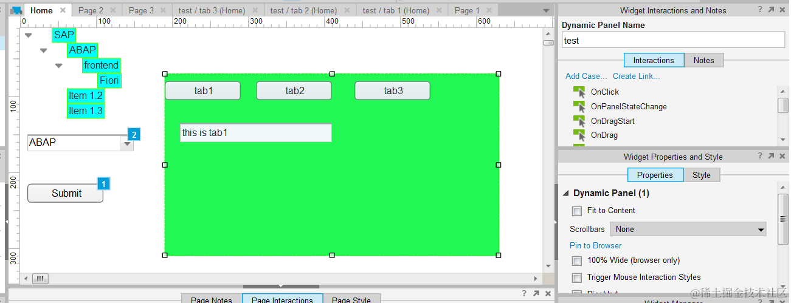Open help for the bottom page panel
Viewport: 791px width, 303px height.
(524, 293)
